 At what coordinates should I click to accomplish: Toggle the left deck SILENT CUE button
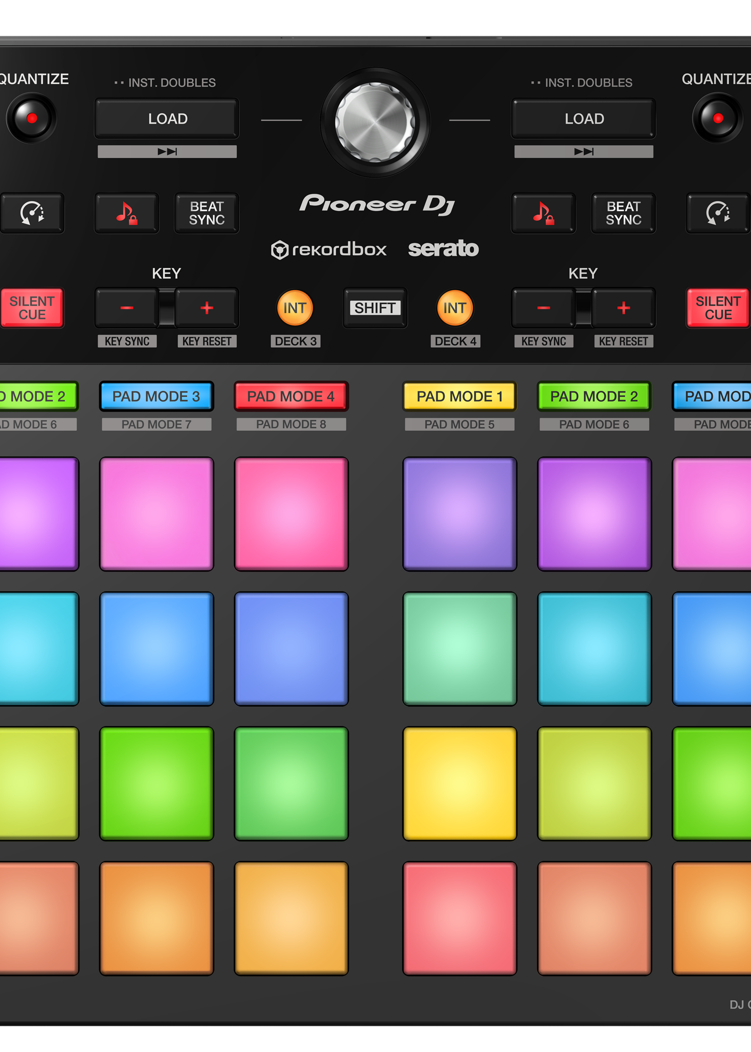tap(32, 307)
